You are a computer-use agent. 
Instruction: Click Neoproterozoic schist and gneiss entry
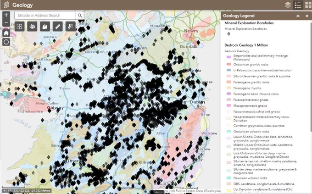(256, 111)
